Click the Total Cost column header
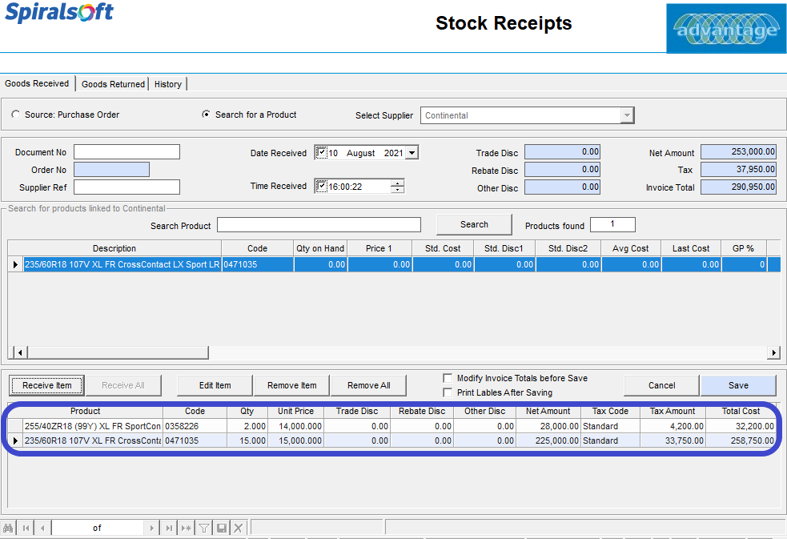This screenshot has width=787, height=539. coord(741,411)
